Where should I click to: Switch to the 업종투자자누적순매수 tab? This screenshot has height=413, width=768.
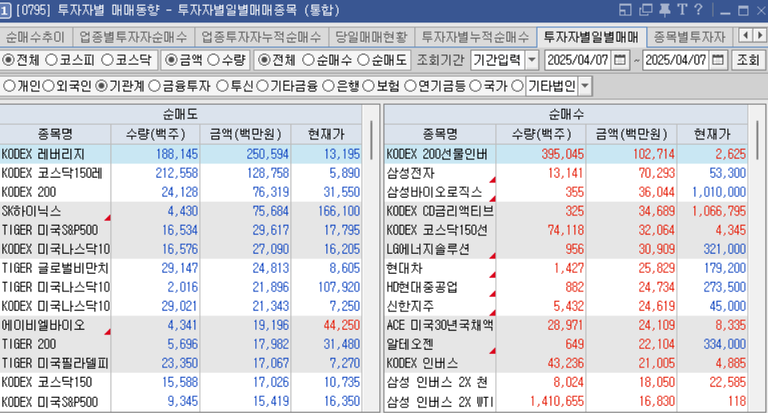tap(262, 37)
